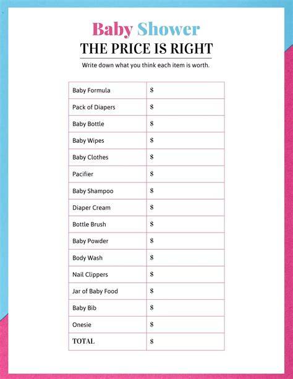Select the Baby Bib price field
The width and height of the screenshot is (293, 379).
pos(185,308)
